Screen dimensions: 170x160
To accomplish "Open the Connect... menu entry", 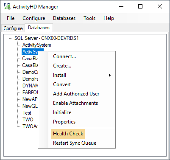I will click(x=64, y=56).
